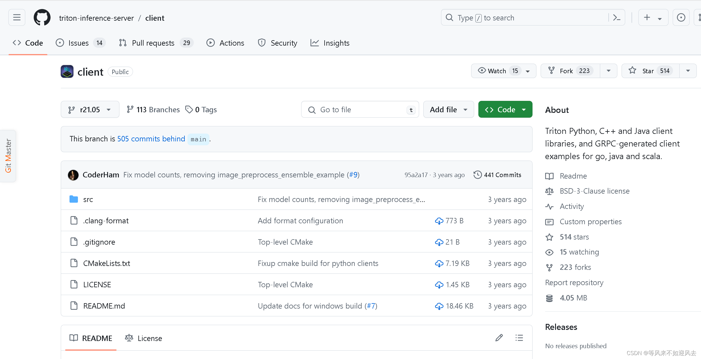Watch this repository
Viewport: 701px width, 359px height.
[x=503, y=71]
